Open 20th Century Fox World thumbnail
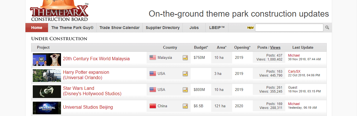Viewport: 357px width, 116px height. pyautogui.click(x=47, y=60)
